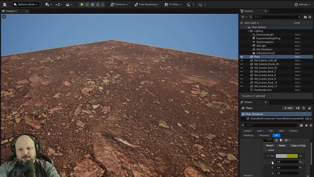Click the Save icon in the toolbar
The image size is (314, 177).
4,4
